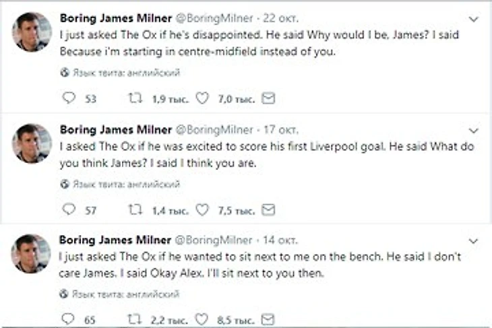Retweet the 14 окт. tweet
The width and height of the screenshot is (492, 328).
pyautogui.click(x=134, y=320)
